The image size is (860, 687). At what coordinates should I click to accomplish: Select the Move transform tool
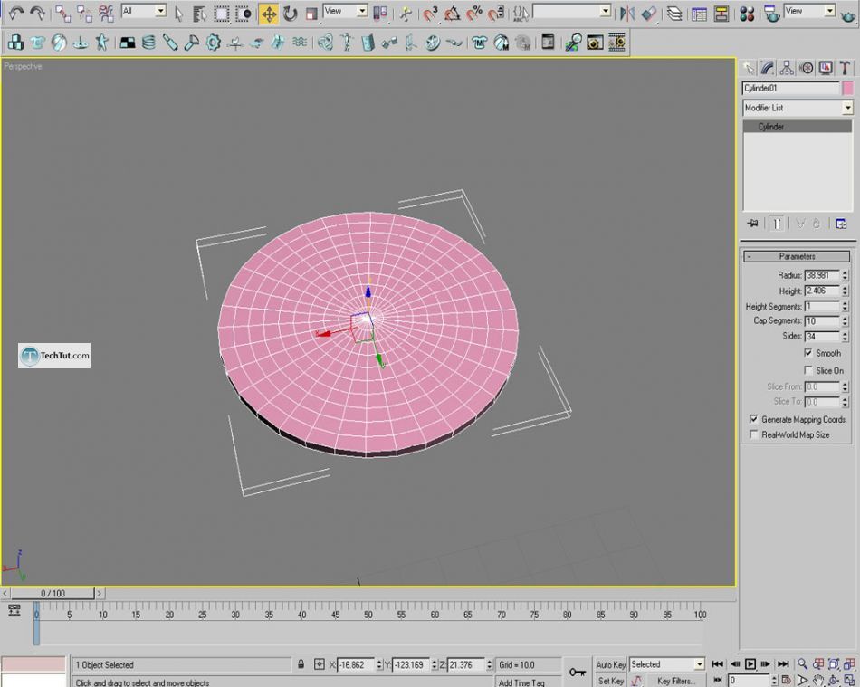click(269, 14)
